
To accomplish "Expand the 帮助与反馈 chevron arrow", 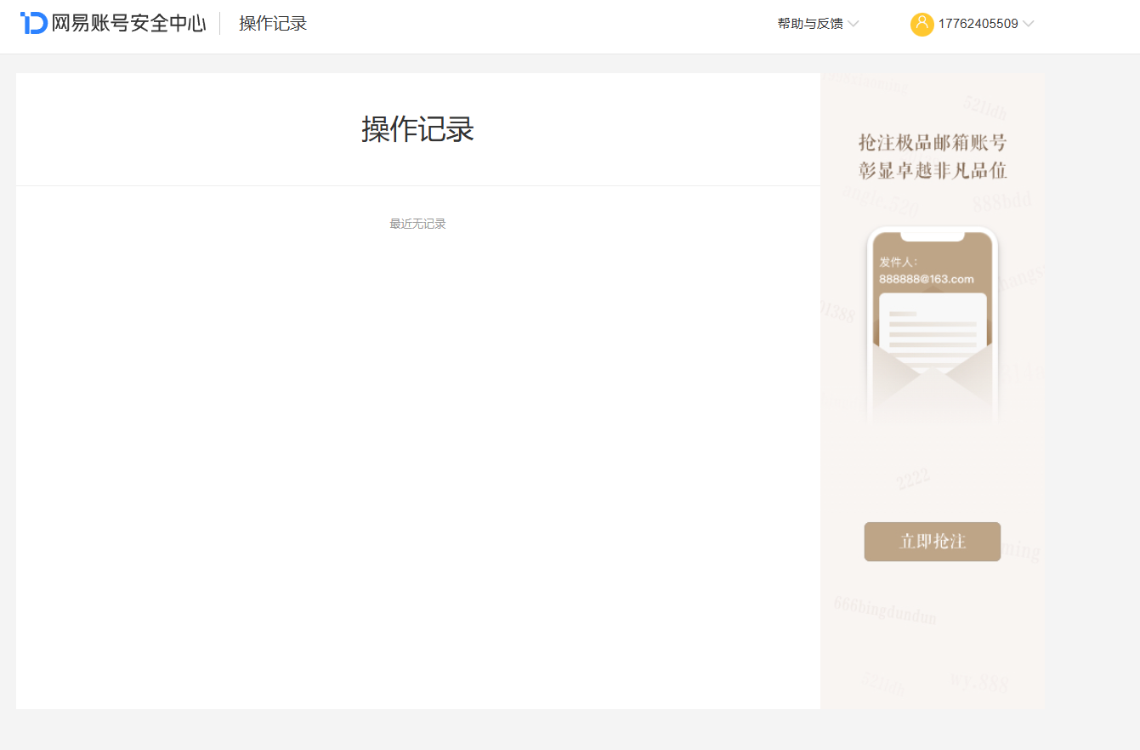I will 854,24.
